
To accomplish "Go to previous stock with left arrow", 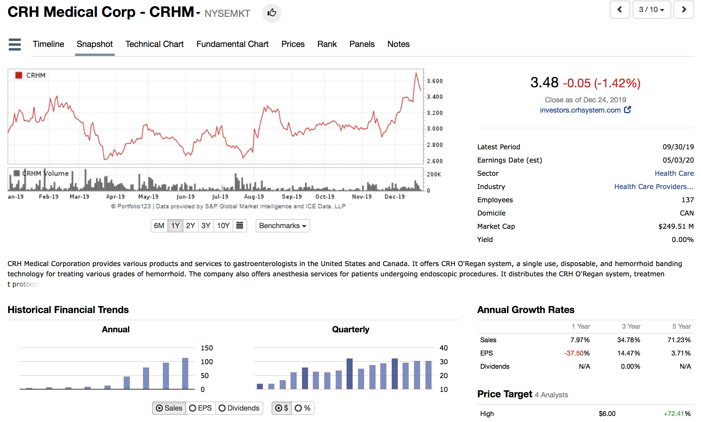I will point(619,10).
